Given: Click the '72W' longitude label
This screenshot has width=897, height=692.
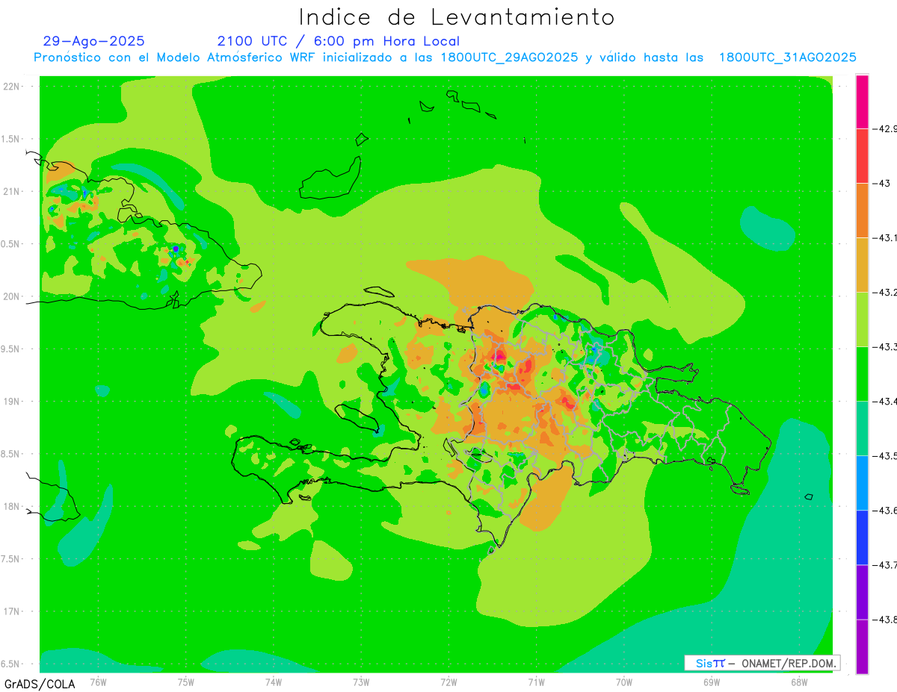Looking at the screenshot, I should click(x=449, y=682).
